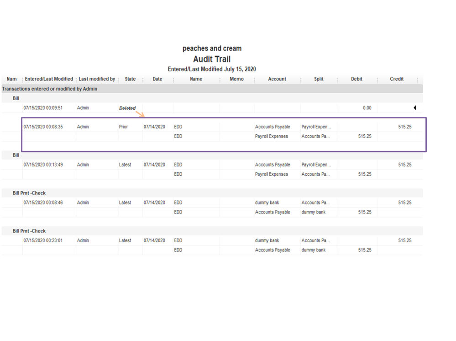This screenshot has width=456, height=341.
Task: Click the Latest state label for second Bill
Action: (125, 164)
